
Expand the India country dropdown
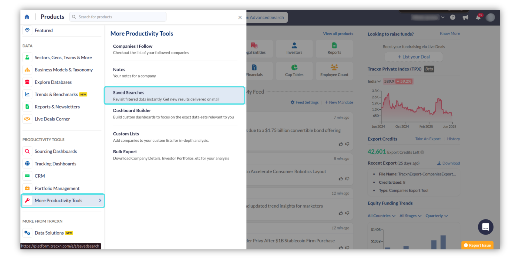coord(374,81)
